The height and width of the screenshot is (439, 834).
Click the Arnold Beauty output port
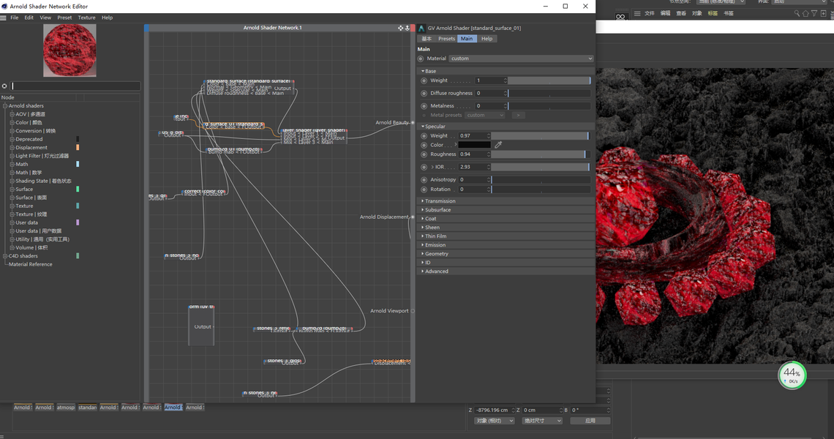[412, 122]
